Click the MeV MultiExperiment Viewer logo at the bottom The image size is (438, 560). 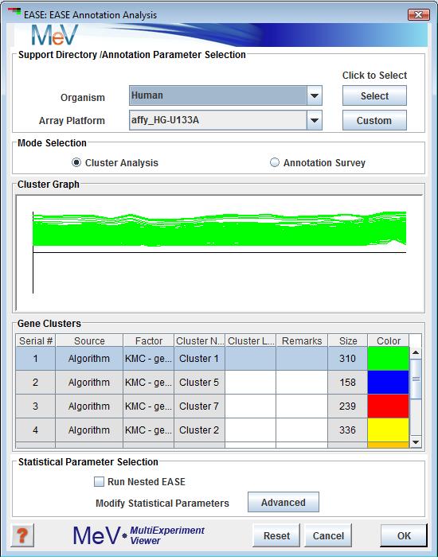pyautogui.click(x=139, y=535)
